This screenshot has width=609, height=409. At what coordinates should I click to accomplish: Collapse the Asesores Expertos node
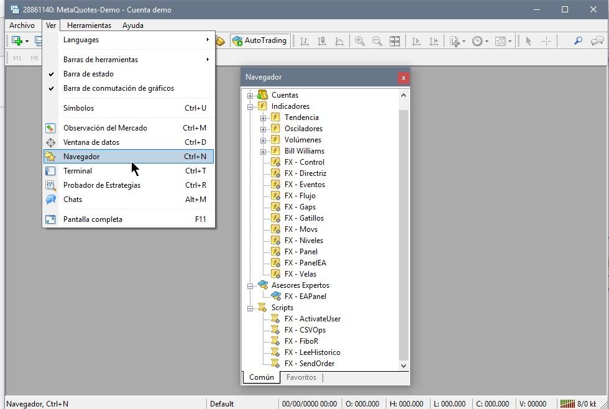(250, 286)
